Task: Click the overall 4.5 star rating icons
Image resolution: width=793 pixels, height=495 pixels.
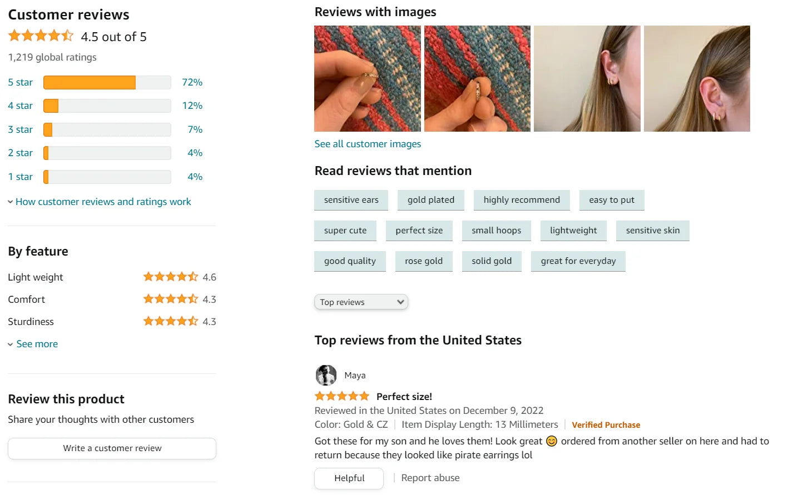Action: tap(41, 37)
